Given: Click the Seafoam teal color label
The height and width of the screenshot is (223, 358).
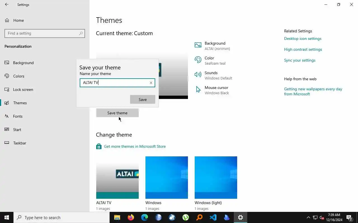Looking at the screenshot, I should 215,63.
